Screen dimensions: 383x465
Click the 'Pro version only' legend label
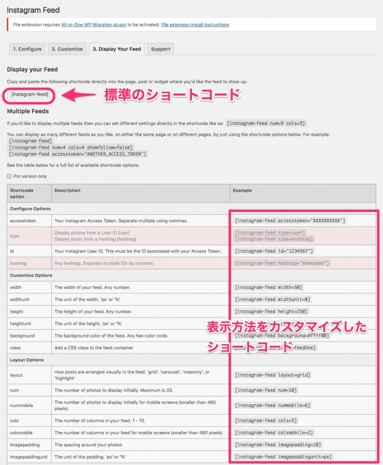(x=30, y=176)
